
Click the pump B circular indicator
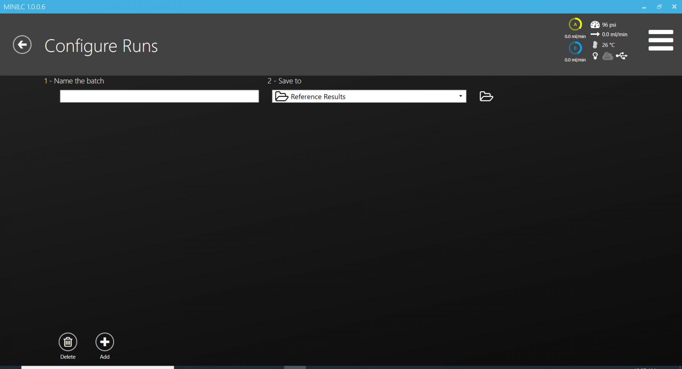(x=575, y=48)
